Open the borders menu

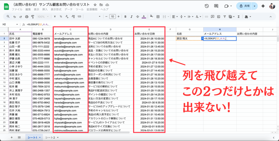pos(158,17)
